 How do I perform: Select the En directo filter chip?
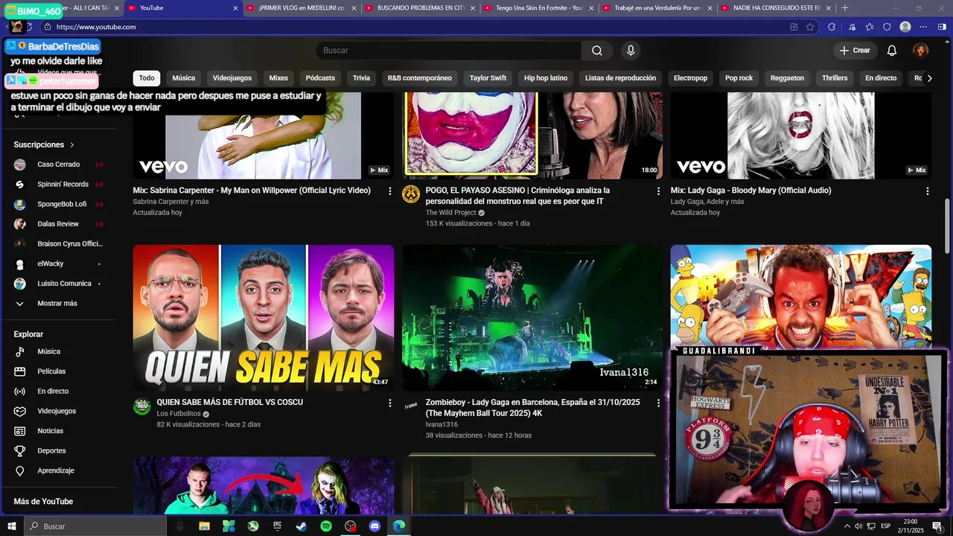click(881, 78)
